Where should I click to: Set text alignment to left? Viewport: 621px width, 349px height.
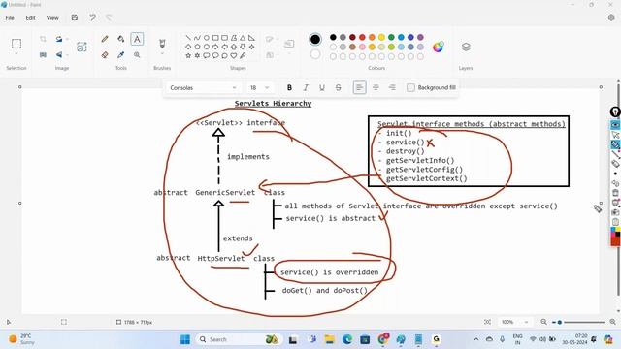pyautogui.click(x=359, y=88)
